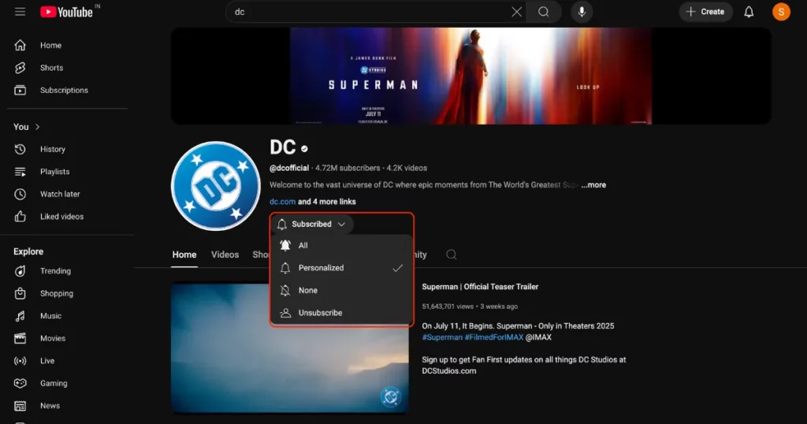
Task: Select Personalized notifications option
Action: point(341,268)
